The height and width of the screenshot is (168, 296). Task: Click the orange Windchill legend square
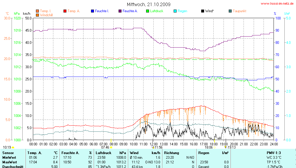coord(37,15)
